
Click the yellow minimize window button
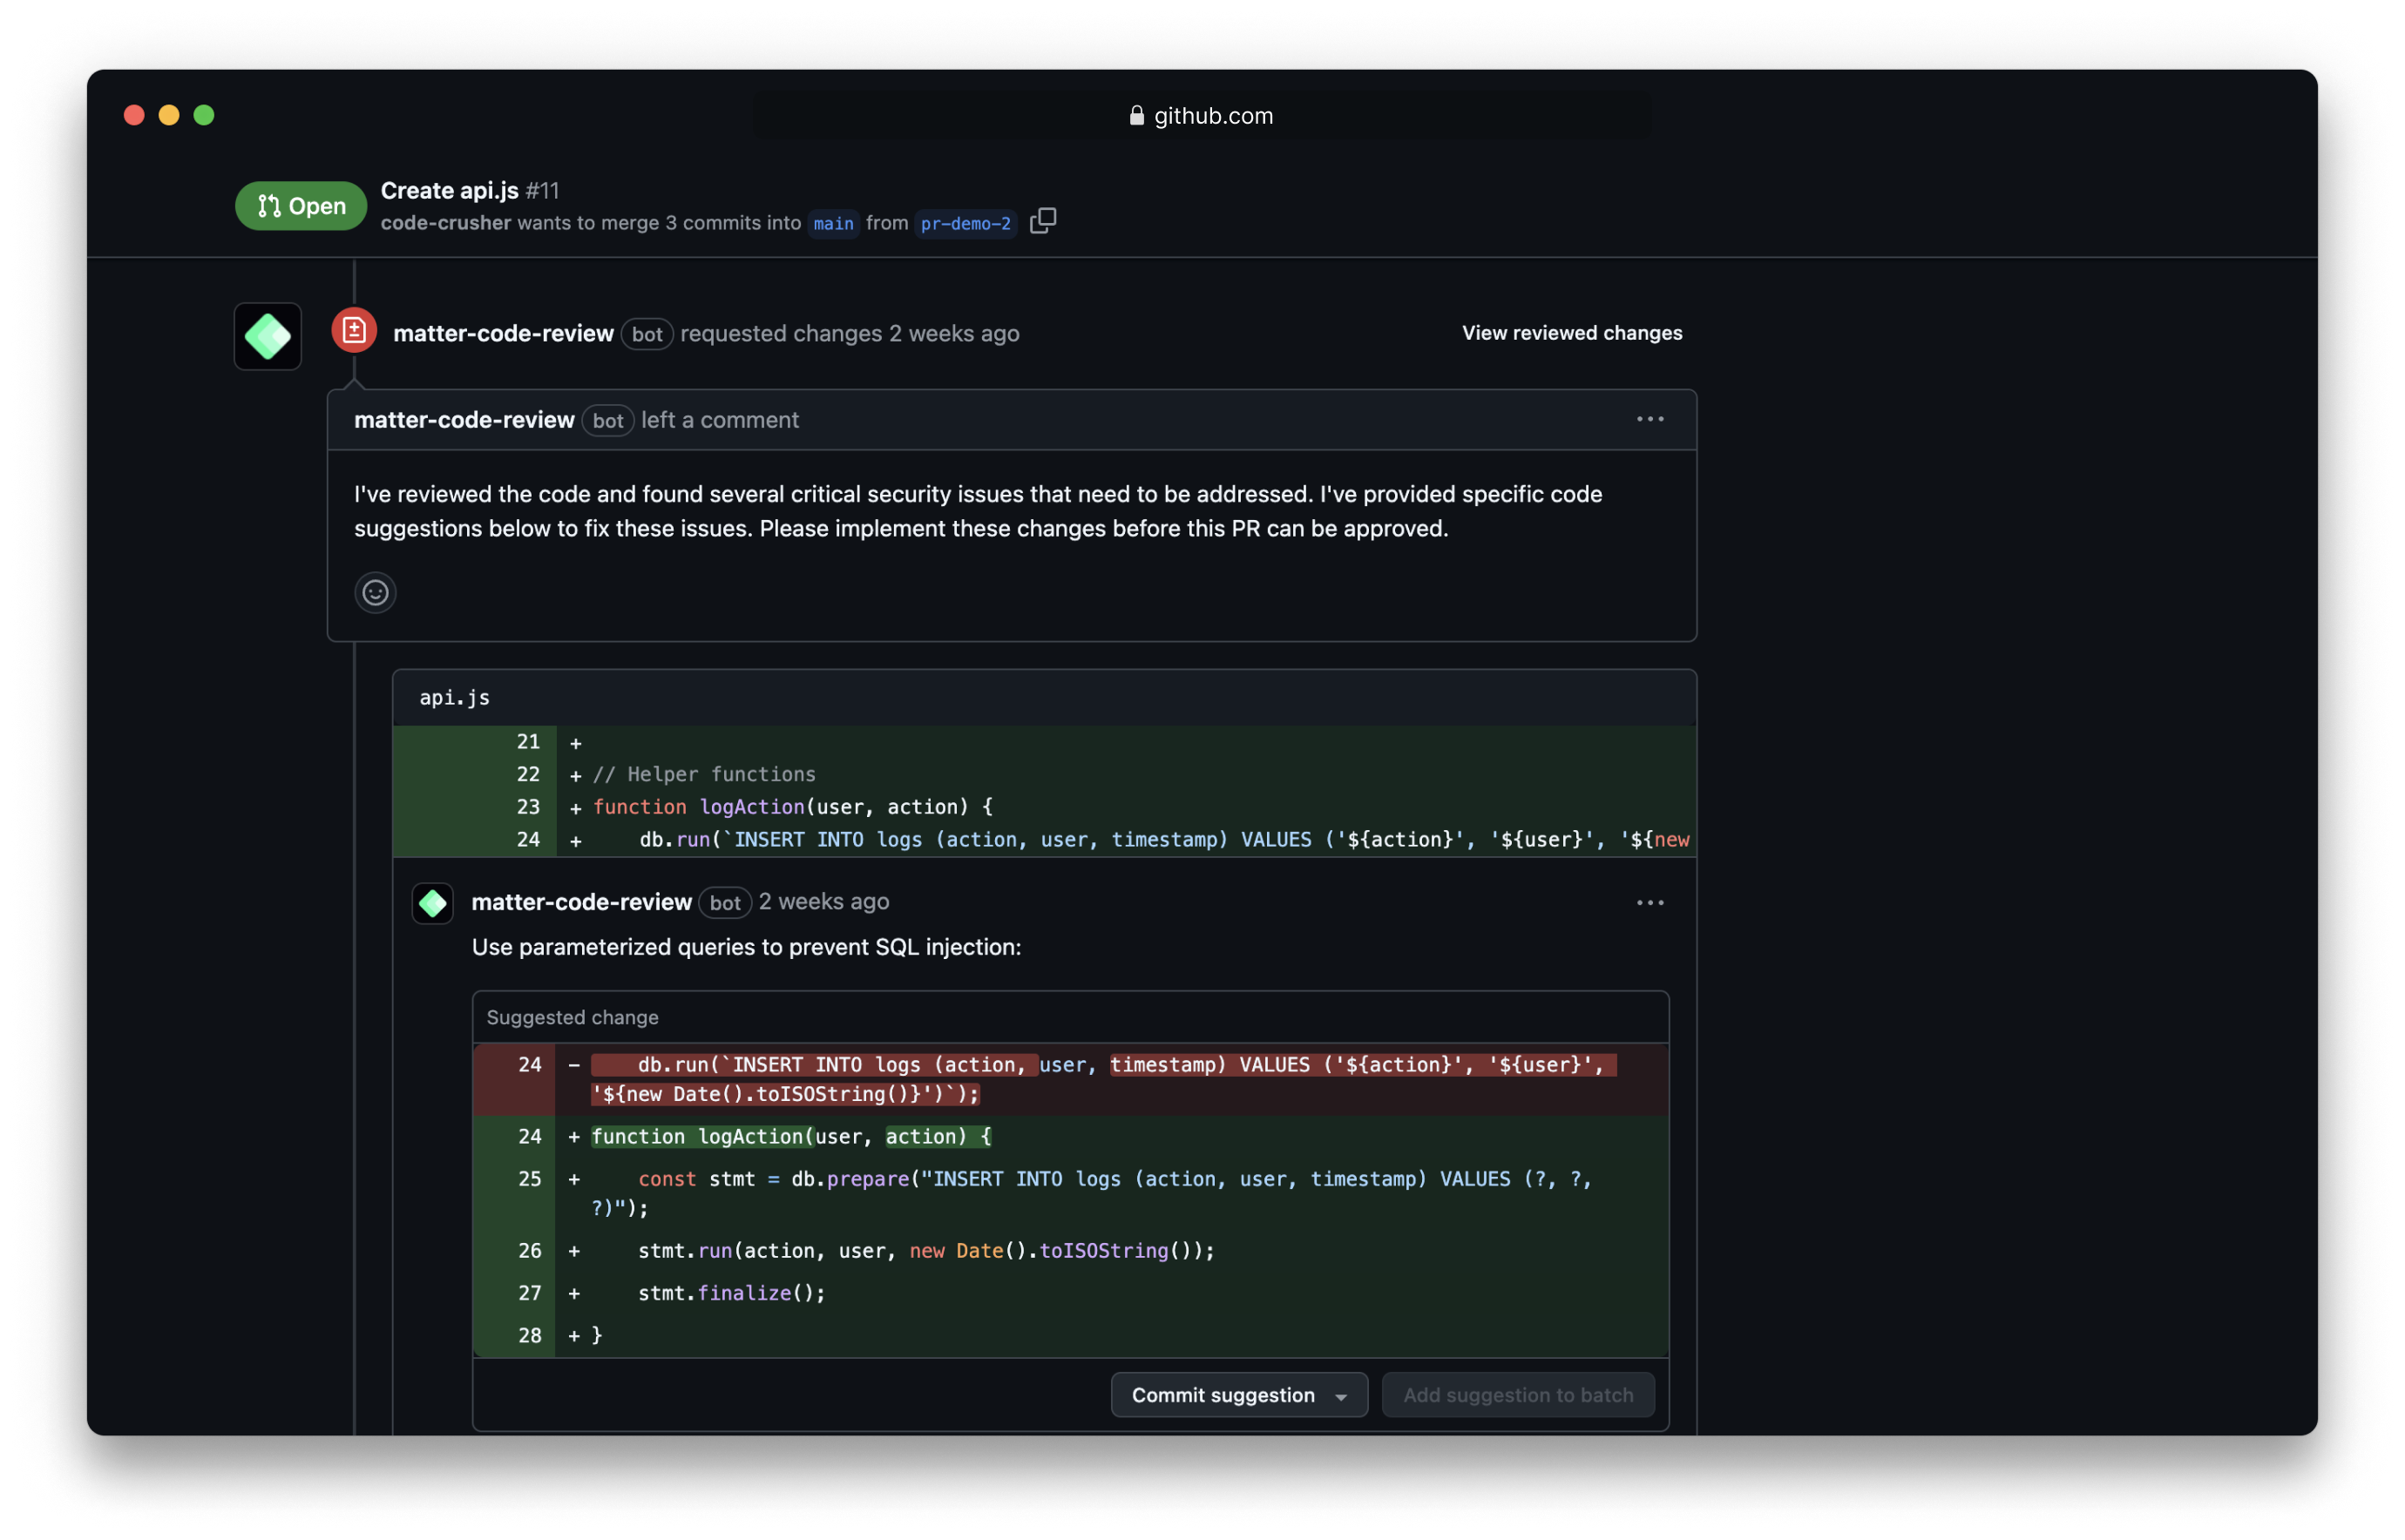click(x=169, y=115)
